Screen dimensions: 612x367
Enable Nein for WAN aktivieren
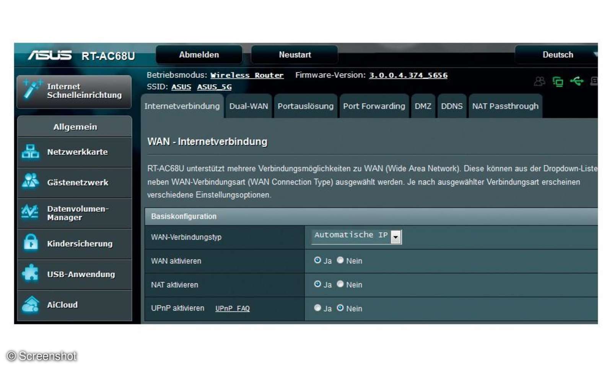coord(340,260)
